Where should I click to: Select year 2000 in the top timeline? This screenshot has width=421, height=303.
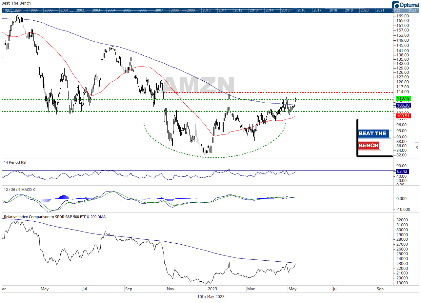(48, 10)
